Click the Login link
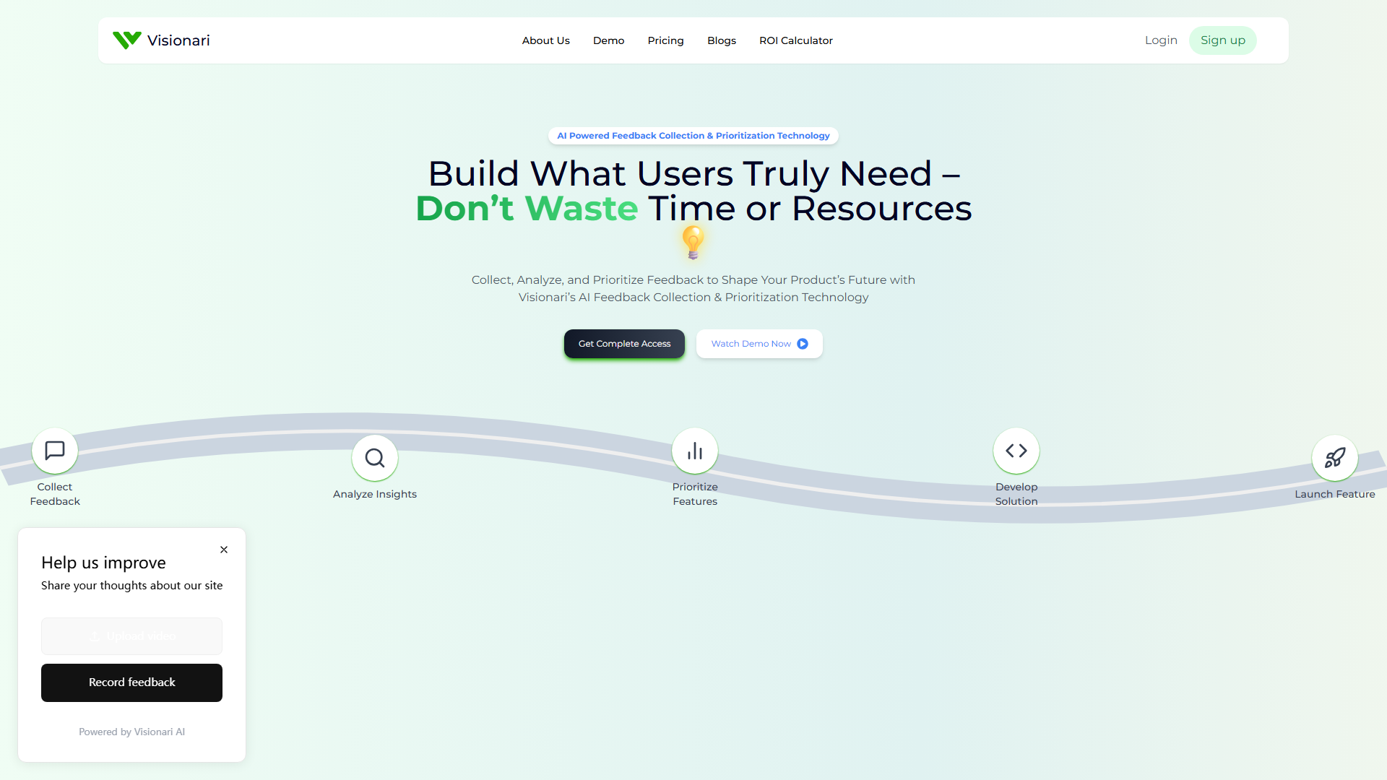 pyautogui.click(x=1161, y=40)
